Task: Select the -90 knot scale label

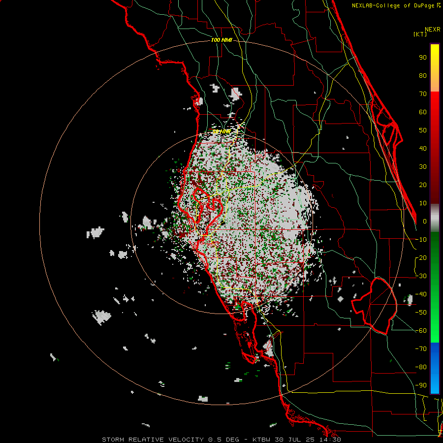Action: pos(421,385)
